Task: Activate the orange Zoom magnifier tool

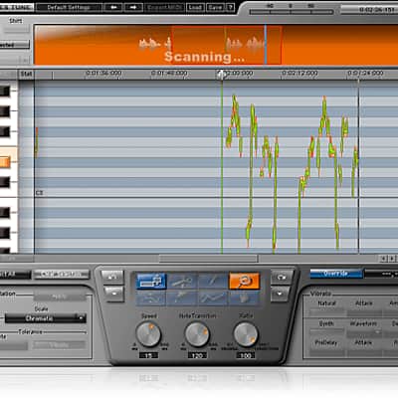Action: 244,282
